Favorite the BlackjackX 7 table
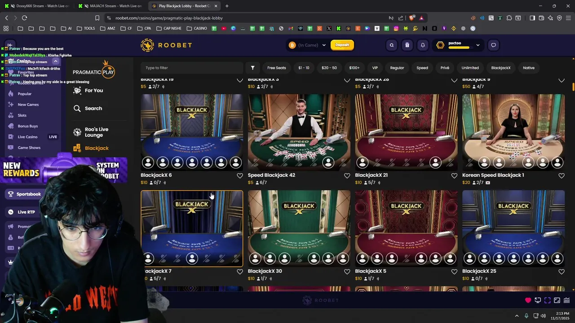The height and width of the screenshot is (323, 575). coord(239,271)
